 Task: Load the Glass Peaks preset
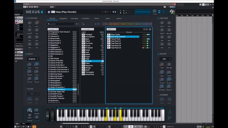coord(123,34)
